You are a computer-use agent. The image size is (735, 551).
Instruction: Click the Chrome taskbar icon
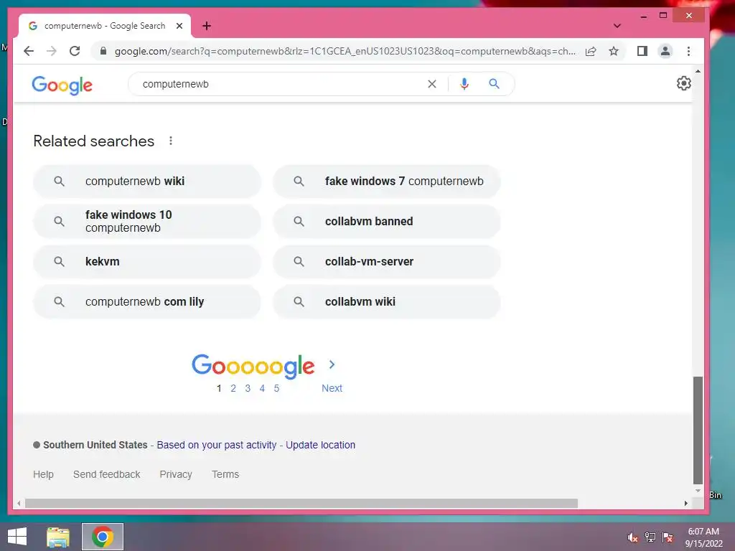click(x=103, y=537)
